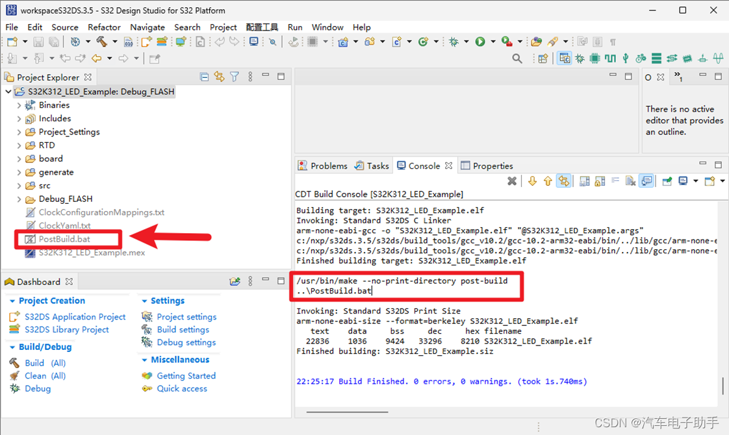729x435 pixels.
Task: Click the Run green play icon
Action: click(x=480, y=42)
